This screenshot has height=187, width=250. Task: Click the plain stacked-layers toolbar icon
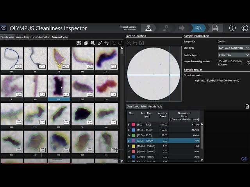click(x=86, y=43)
